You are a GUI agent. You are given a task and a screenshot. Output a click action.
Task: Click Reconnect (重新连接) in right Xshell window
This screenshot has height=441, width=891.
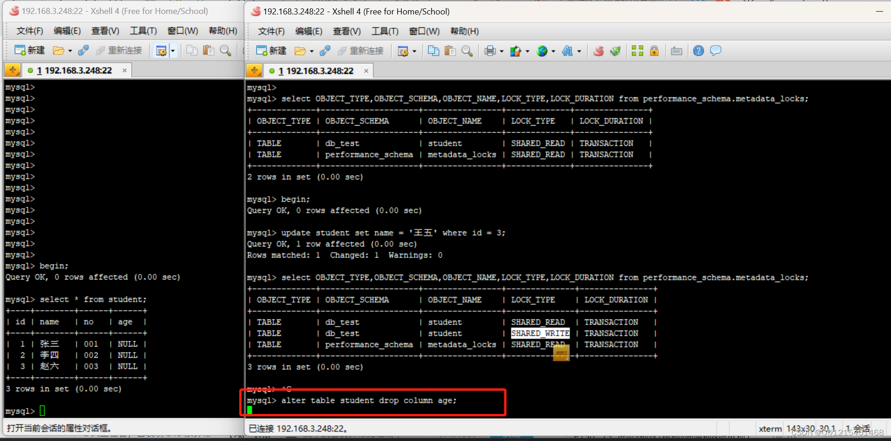pos(361,51)
